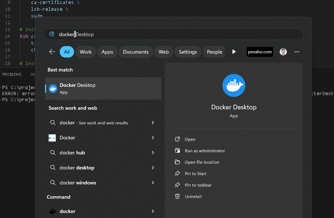Switch to the Web filter tab
Image resolution: width=334 pixels, height=218 pixels.
(x=163, y=52)
